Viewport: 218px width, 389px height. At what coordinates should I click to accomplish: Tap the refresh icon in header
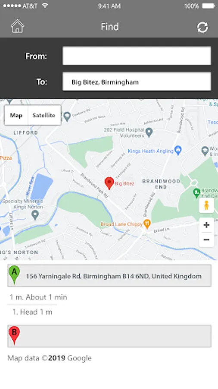[x=202, y=27]
